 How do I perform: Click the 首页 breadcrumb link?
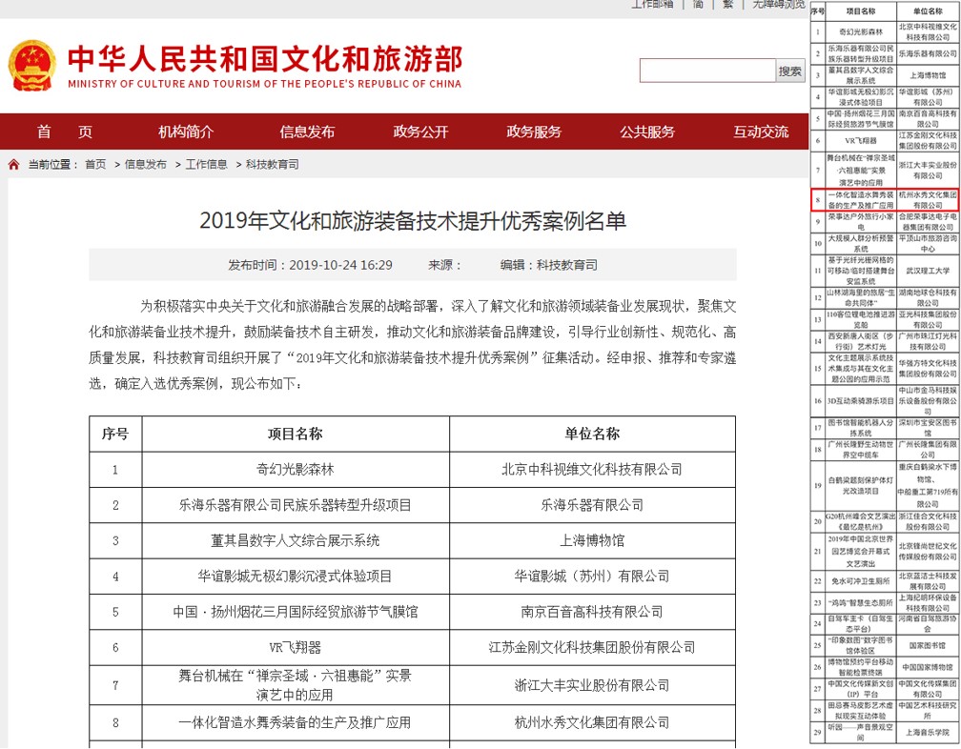click(95, 164)
